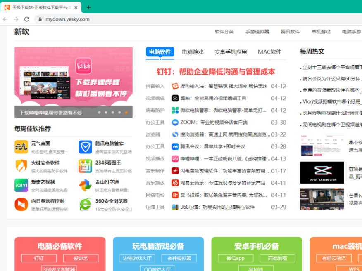Click the 元气桌面 title text
The width and height of the screenshot is (362, 271).
pyautogui.click(x=40, y=144)
